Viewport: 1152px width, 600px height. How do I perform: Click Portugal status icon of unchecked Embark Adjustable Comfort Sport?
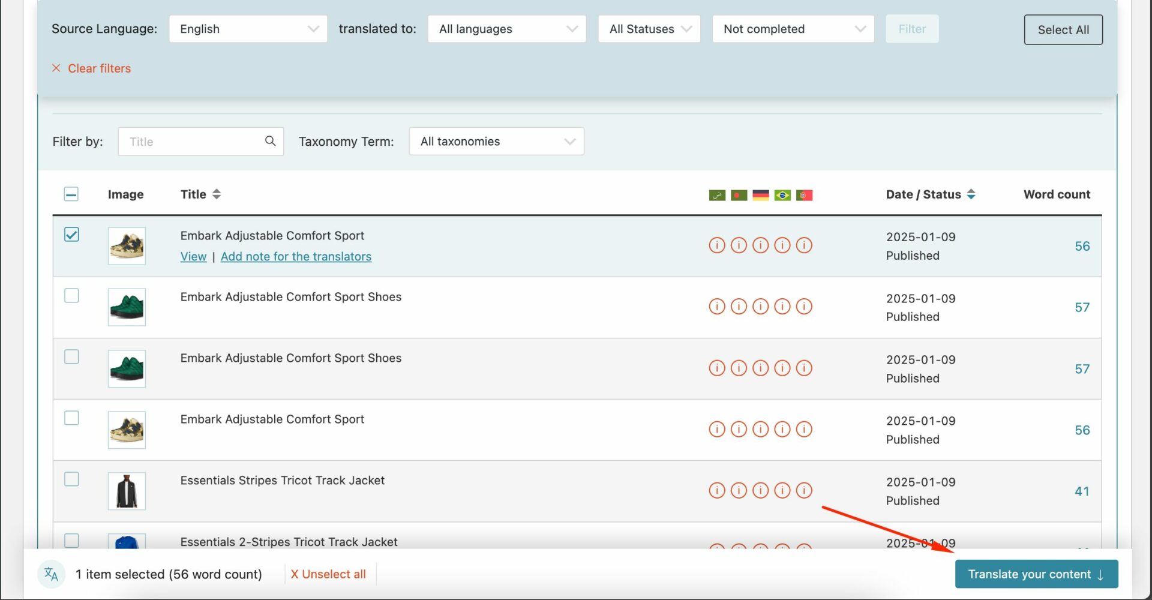pyautogui.click(x=804, y=429)
